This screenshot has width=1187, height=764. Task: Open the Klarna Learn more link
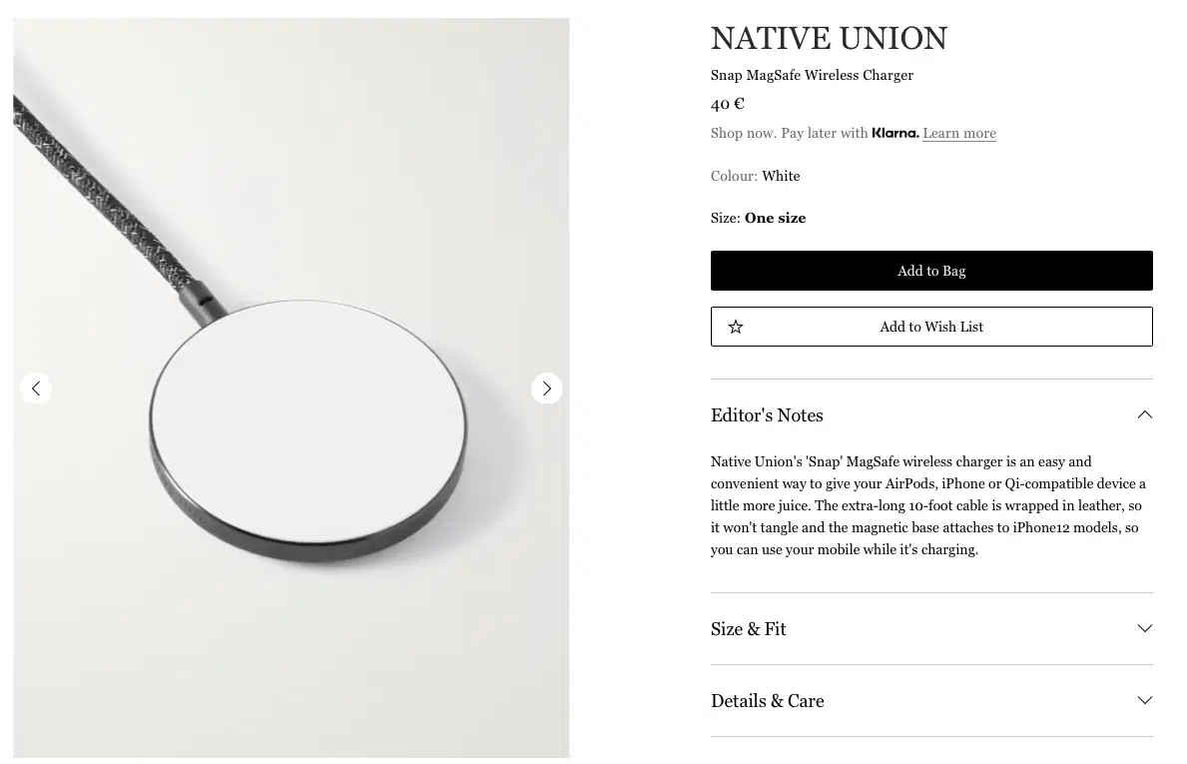[958, 133]
